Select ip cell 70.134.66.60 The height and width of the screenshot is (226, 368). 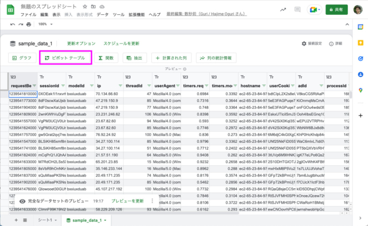click(109, 94)
